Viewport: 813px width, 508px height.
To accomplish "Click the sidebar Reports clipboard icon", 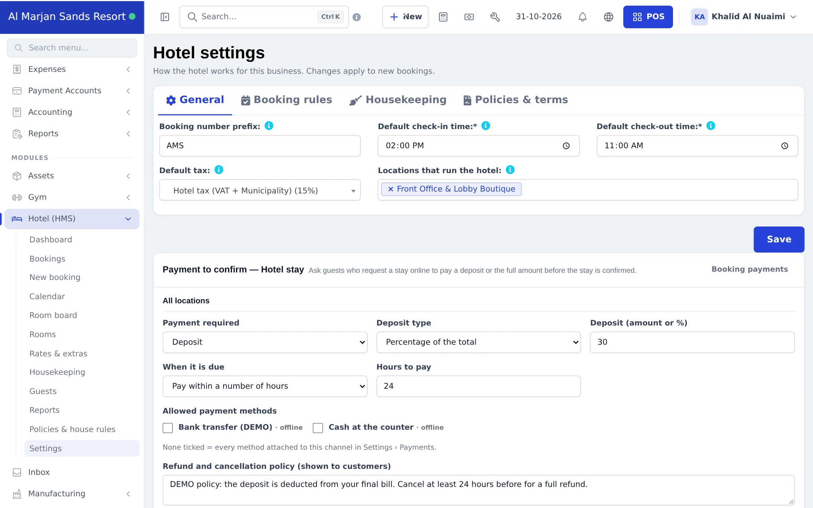I will coord(17,134).
